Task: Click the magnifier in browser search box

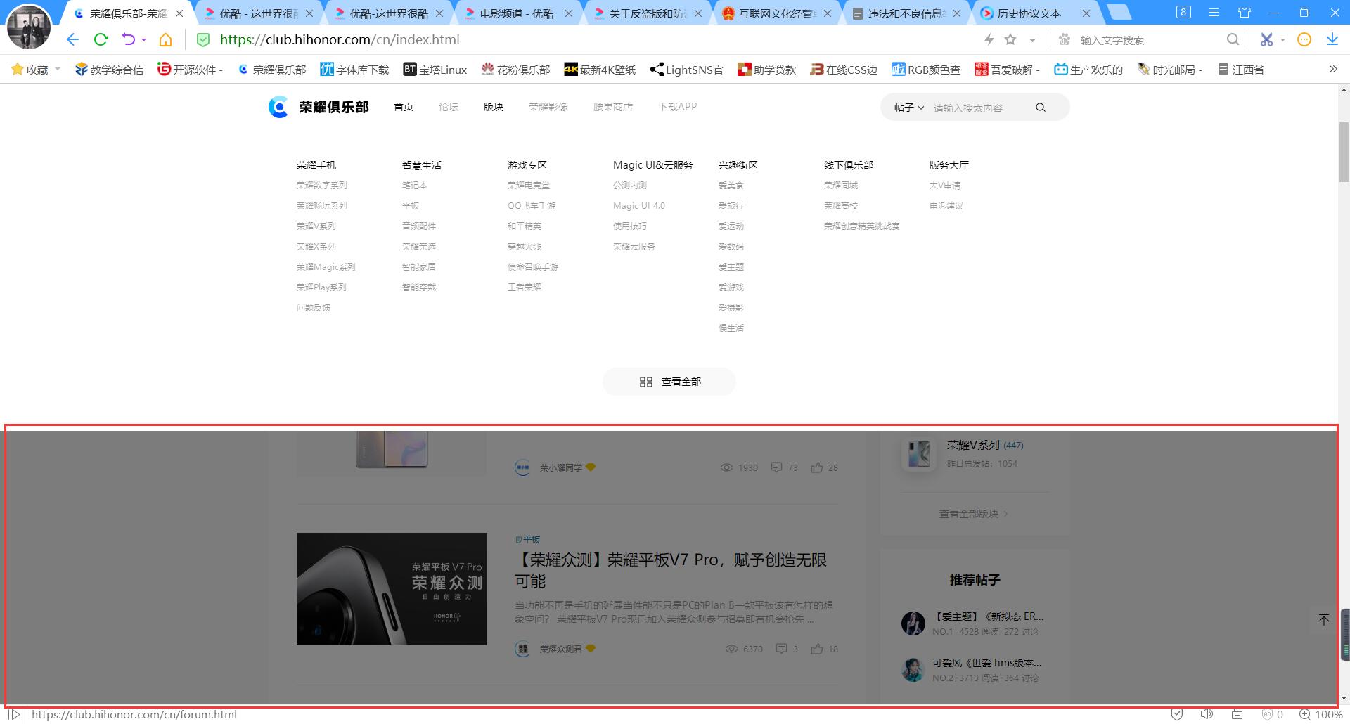Action: point(1233,39)
